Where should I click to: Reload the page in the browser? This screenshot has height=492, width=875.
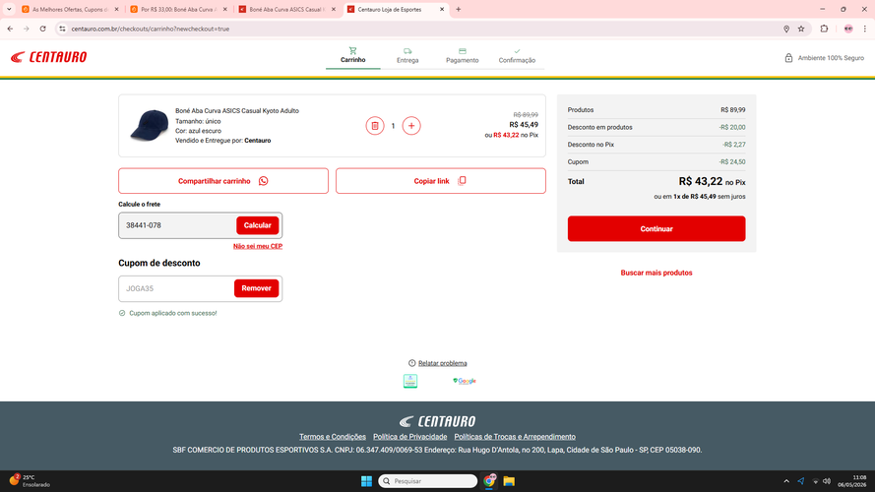tap(42, 29)
